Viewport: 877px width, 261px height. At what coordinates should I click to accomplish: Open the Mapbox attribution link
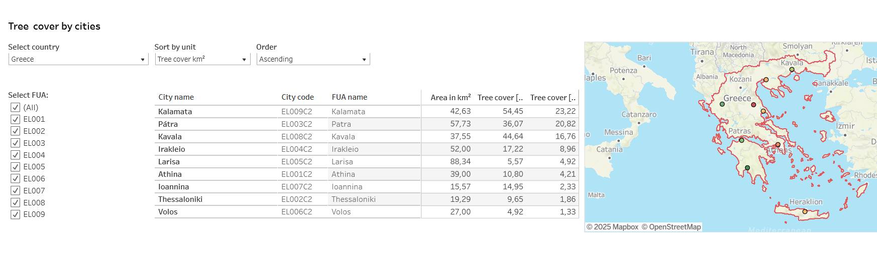612,227
